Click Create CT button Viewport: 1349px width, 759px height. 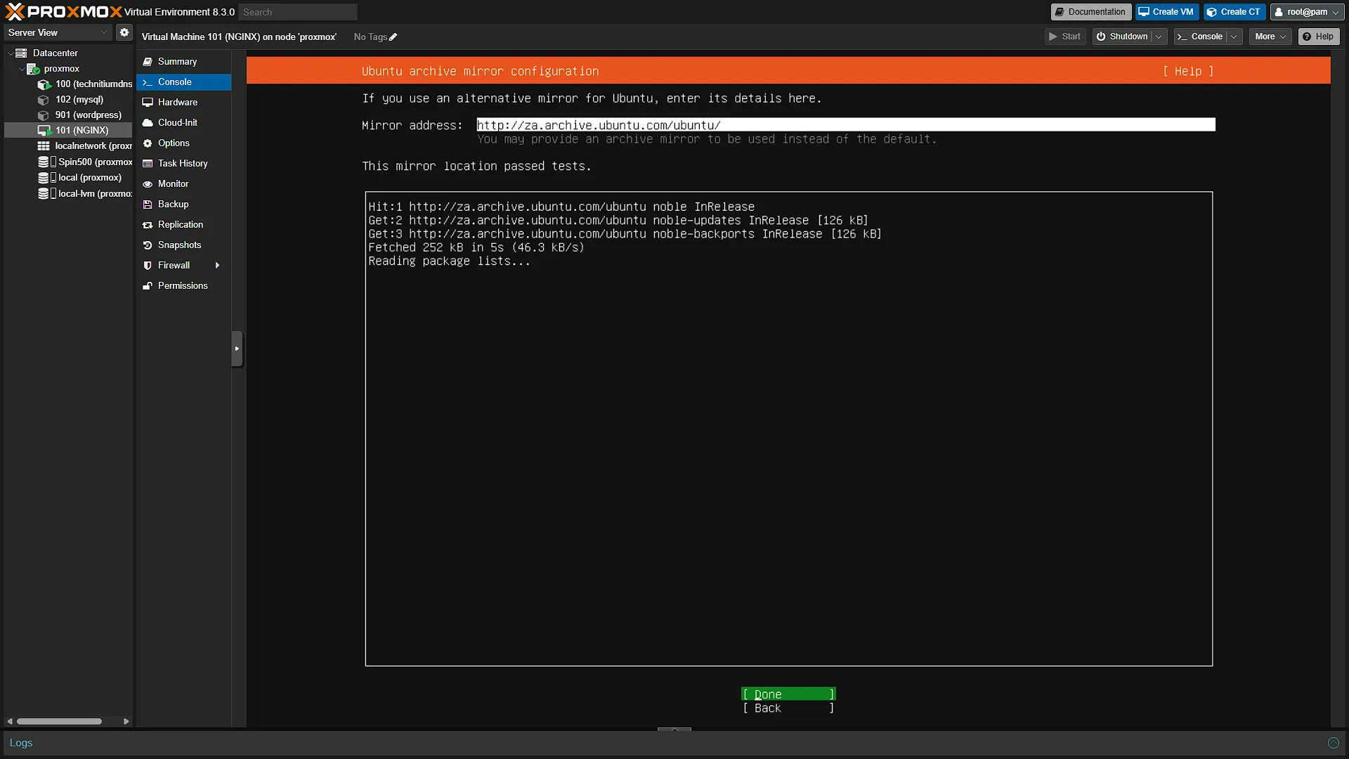point(1234,12)
